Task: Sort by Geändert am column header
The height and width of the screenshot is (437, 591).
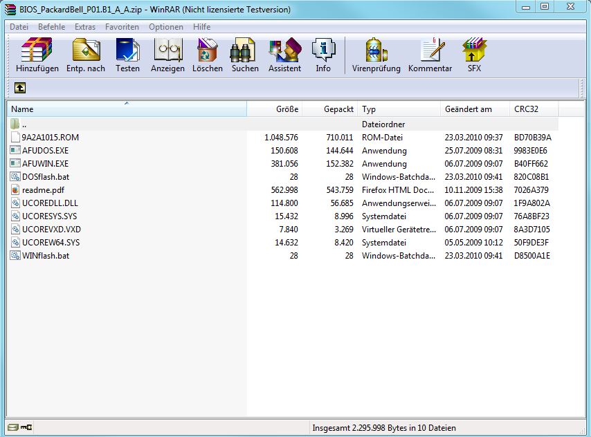Action: coord(475,109)
